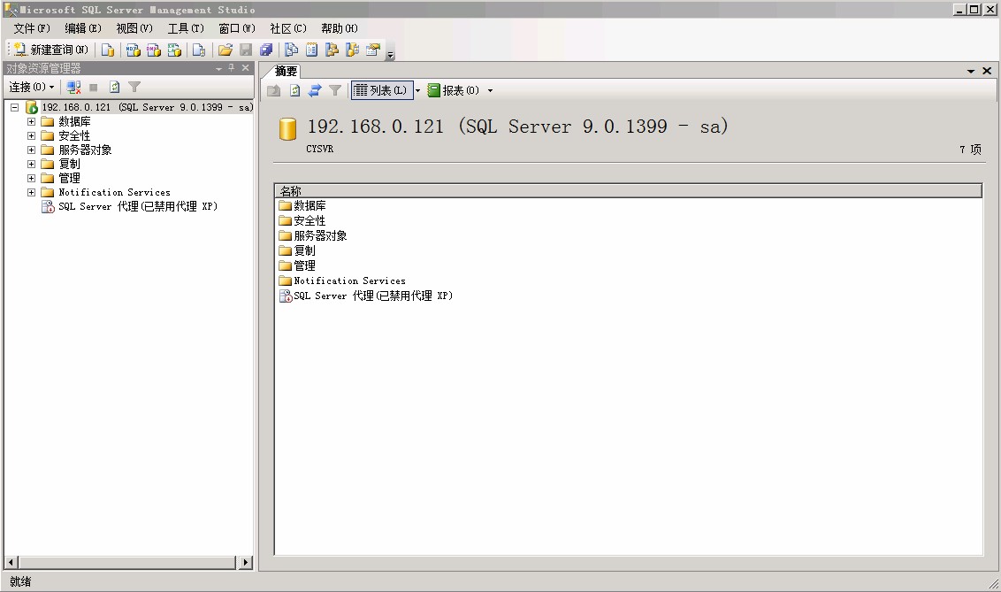Click the MDX query icon in toolbar

click(x=133, y=50)
